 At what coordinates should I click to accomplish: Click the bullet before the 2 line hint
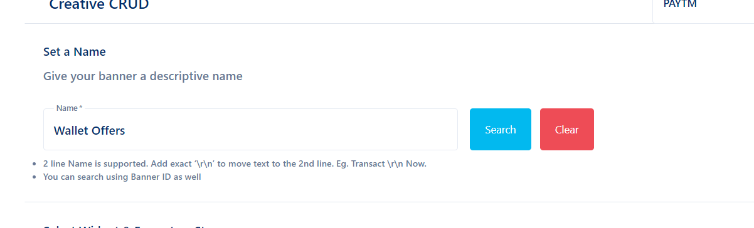tap(33, 164)
